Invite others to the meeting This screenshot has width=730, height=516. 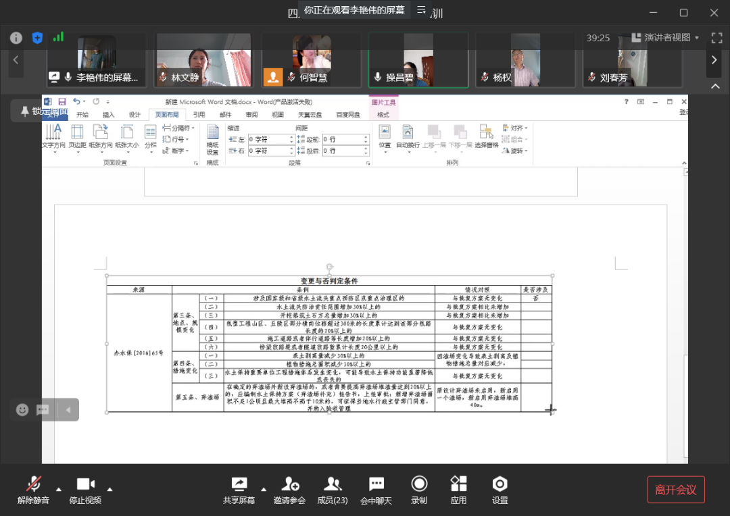coord(289,490)
